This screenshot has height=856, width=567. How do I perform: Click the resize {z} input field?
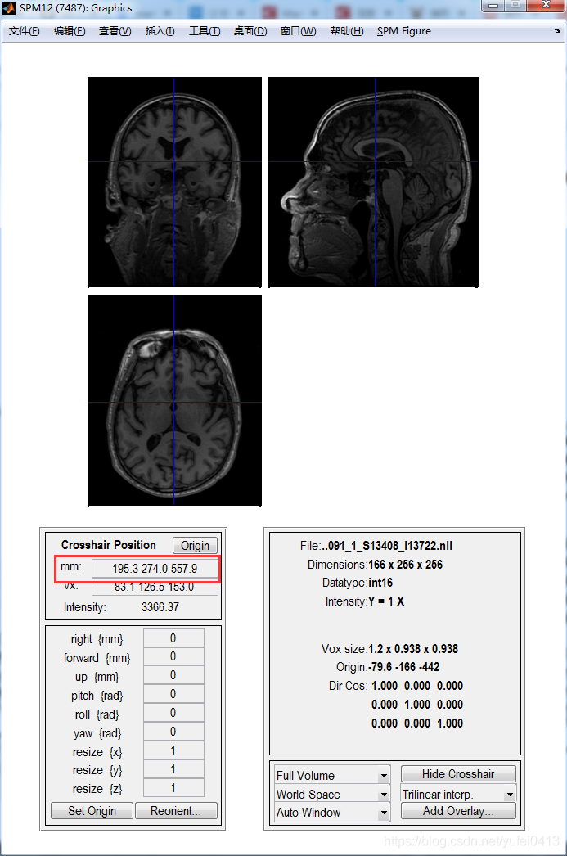pos(173,788)
